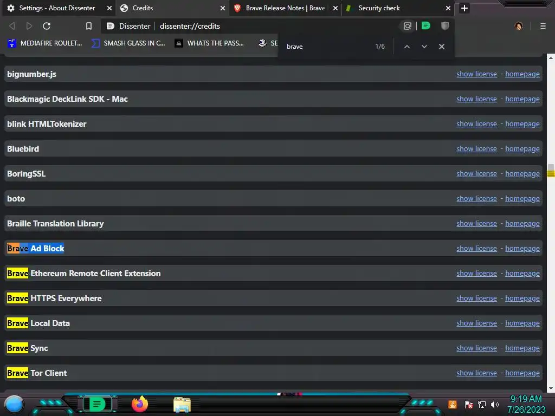The height and width of the screenshot is (416, 555).
Task: Show license for Brave Local Data
Action: 476,323
